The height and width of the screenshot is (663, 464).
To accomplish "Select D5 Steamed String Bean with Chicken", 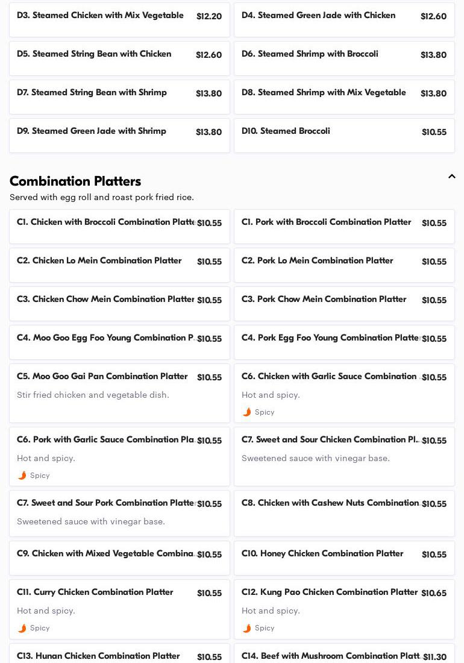I will 119,58.
